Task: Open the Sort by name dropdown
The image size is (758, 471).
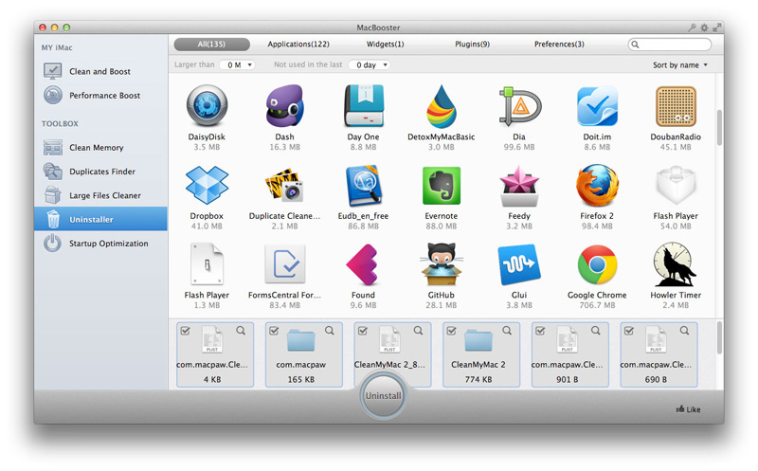Action: pyautogui.click(x=680, y=65)
